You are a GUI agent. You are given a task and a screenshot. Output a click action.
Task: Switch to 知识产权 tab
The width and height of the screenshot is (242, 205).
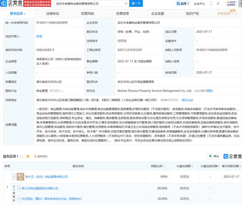(193, 13)
